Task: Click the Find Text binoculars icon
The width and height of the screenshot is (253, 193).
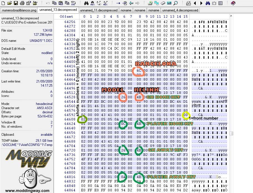Action: click(86, 3)
